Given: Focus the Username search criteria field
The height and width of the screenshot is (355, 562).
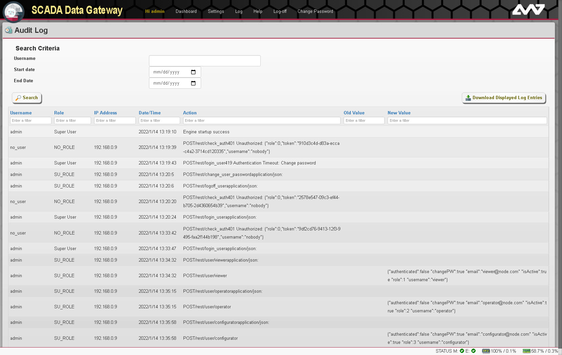Looking at the screenshot, I should [x=204, y=61].
